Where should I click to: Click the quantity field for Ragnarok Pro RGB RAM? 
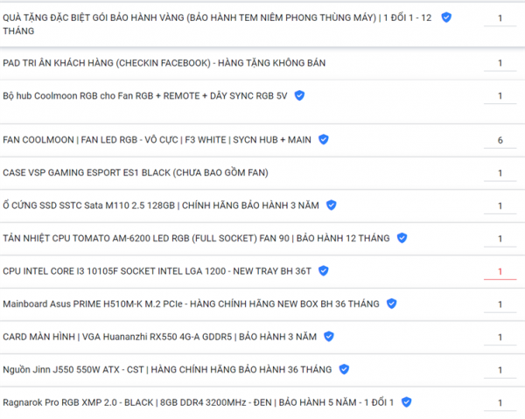click(500, 402)
